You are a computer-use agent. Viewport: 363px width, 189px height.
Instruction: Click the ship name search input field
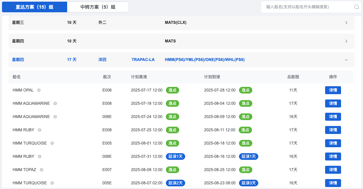coord(307,7)
